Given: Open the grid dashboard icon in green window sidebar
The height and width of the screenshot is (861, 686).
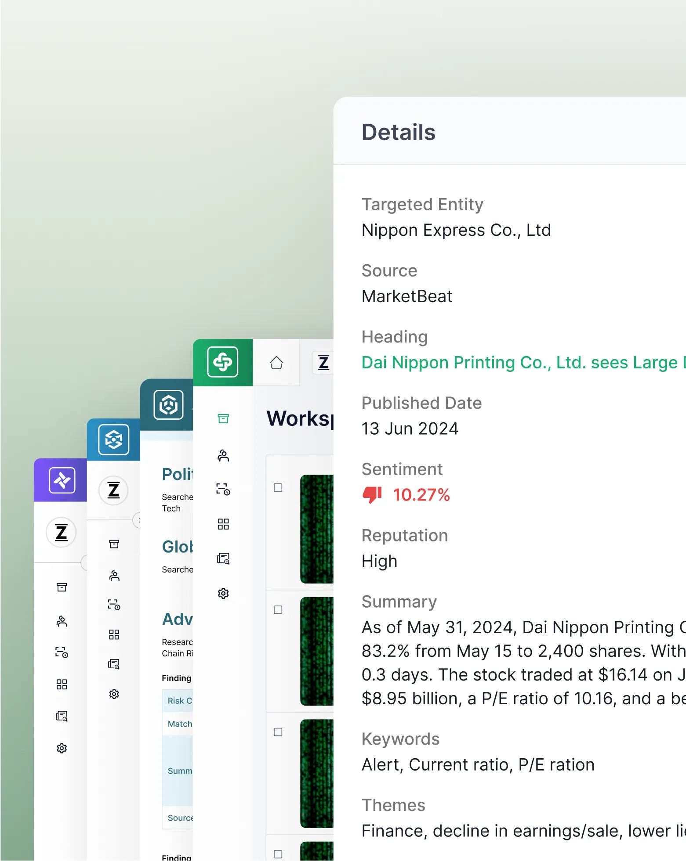Looking at the screenshot, I should 223,524.
